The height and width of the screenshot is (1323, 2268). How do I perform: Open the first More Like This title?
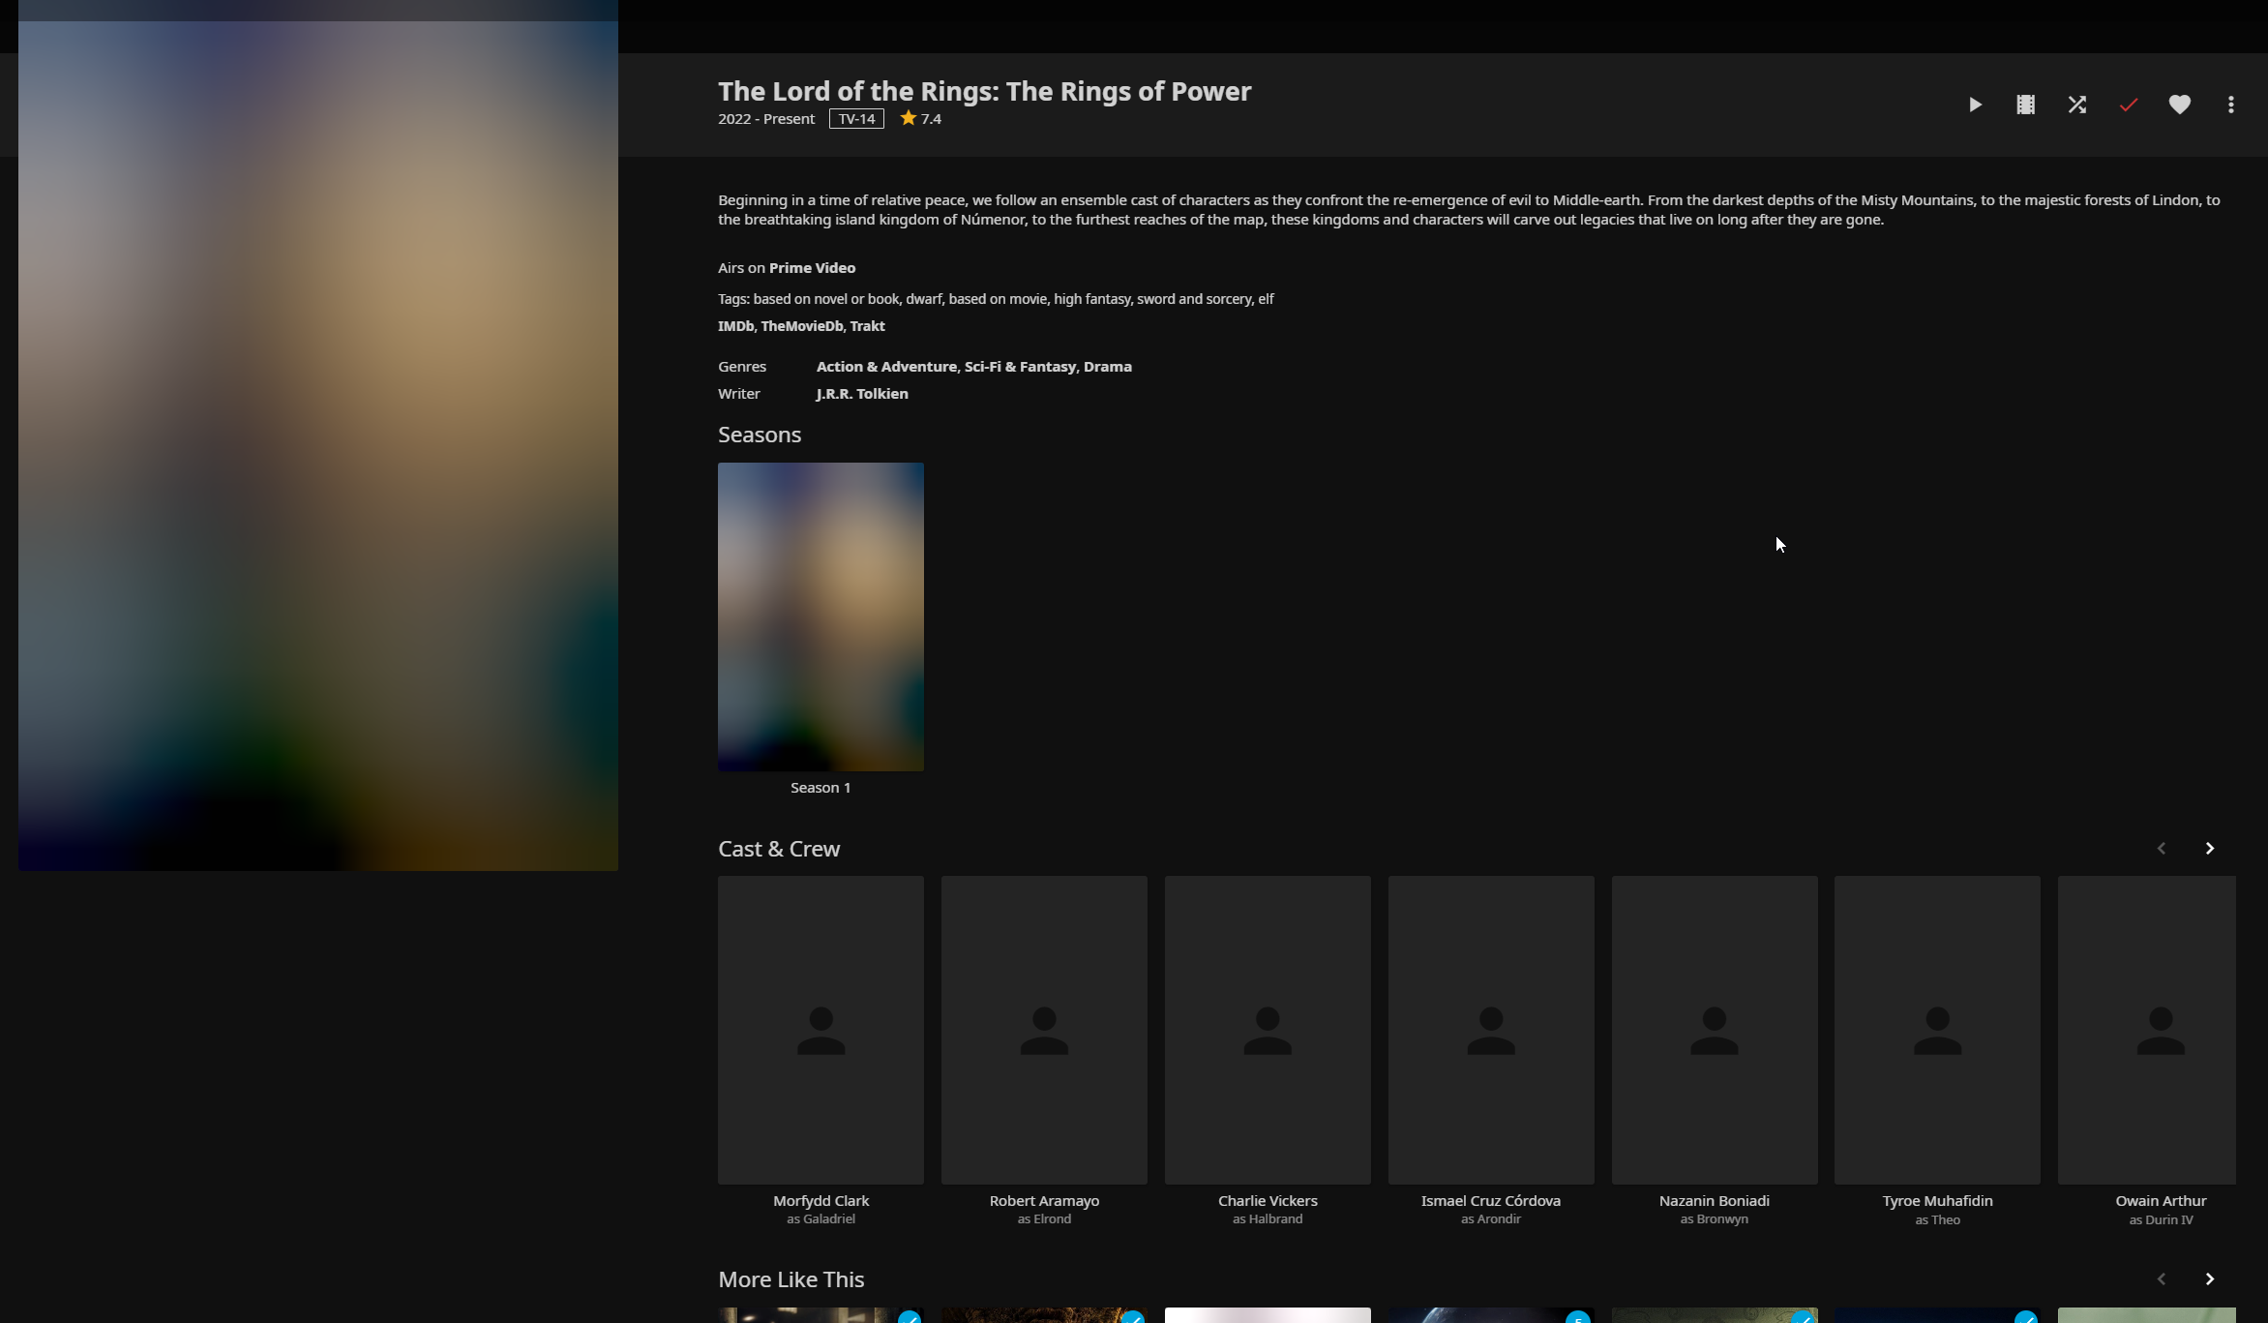(820, 1316)
